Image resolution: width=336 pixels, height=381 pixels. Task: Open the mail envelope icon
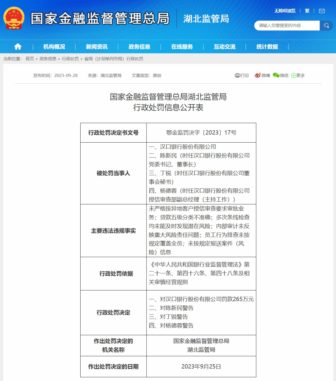(x=322, y=11)
